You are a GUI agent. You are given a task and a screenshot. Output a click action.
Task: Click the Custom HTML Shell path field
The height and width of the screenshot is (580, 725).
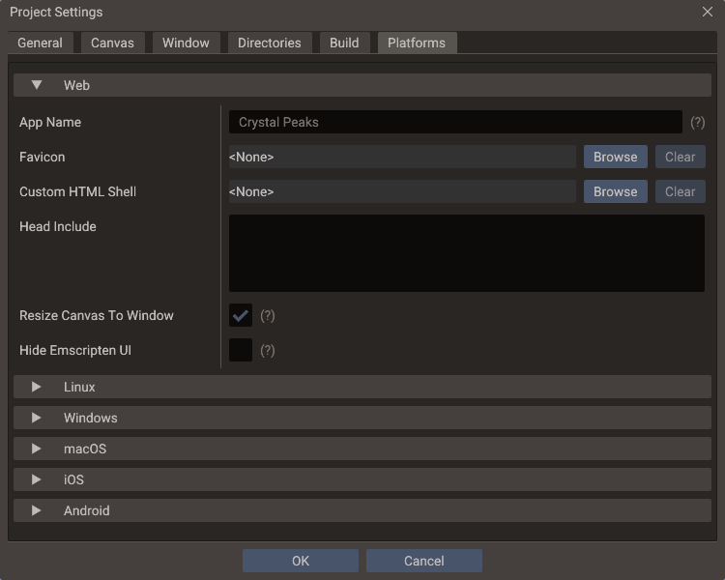(402, 191)
